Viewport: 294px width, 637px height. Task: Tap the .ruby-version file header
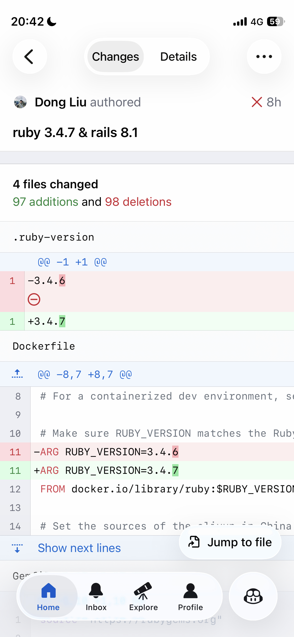tap(54, 237)
